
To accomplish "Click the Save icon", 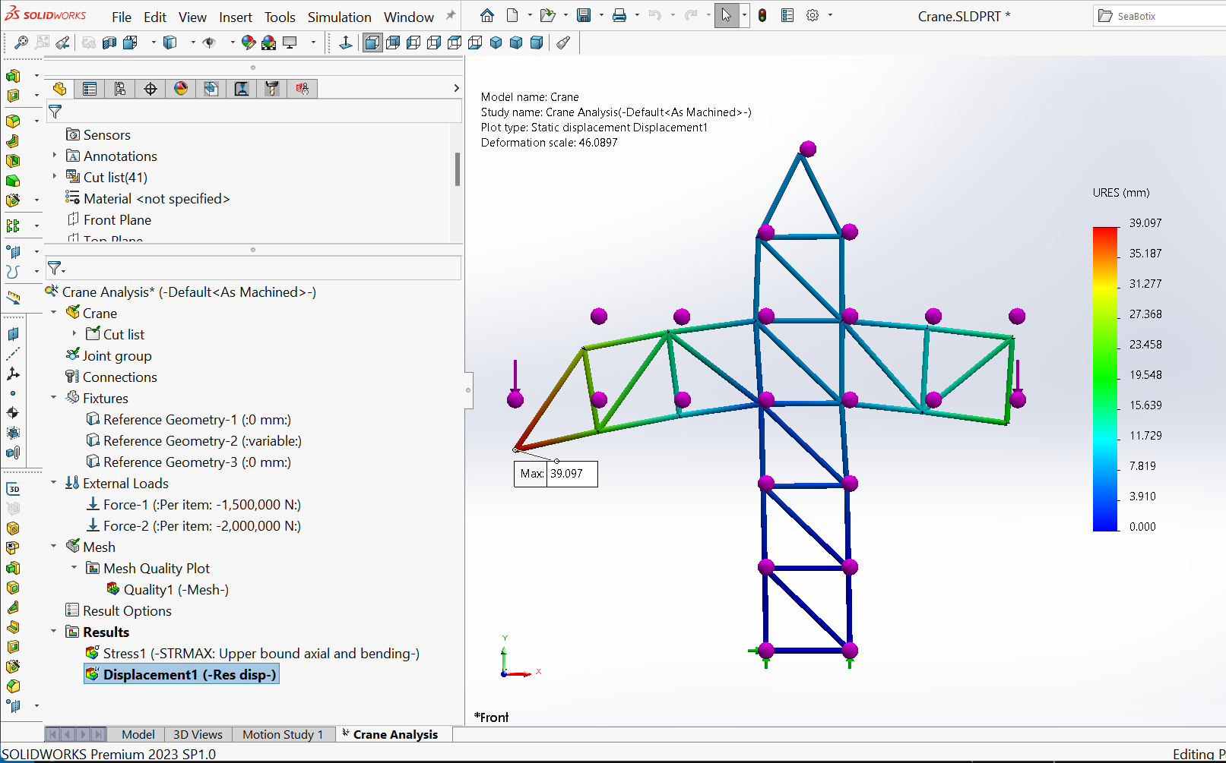I will click(x=584, y=15).
